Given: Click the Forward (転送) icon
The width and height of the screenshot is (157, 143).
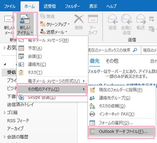Looking at the screenshot, I should click(x=141, y=19).
